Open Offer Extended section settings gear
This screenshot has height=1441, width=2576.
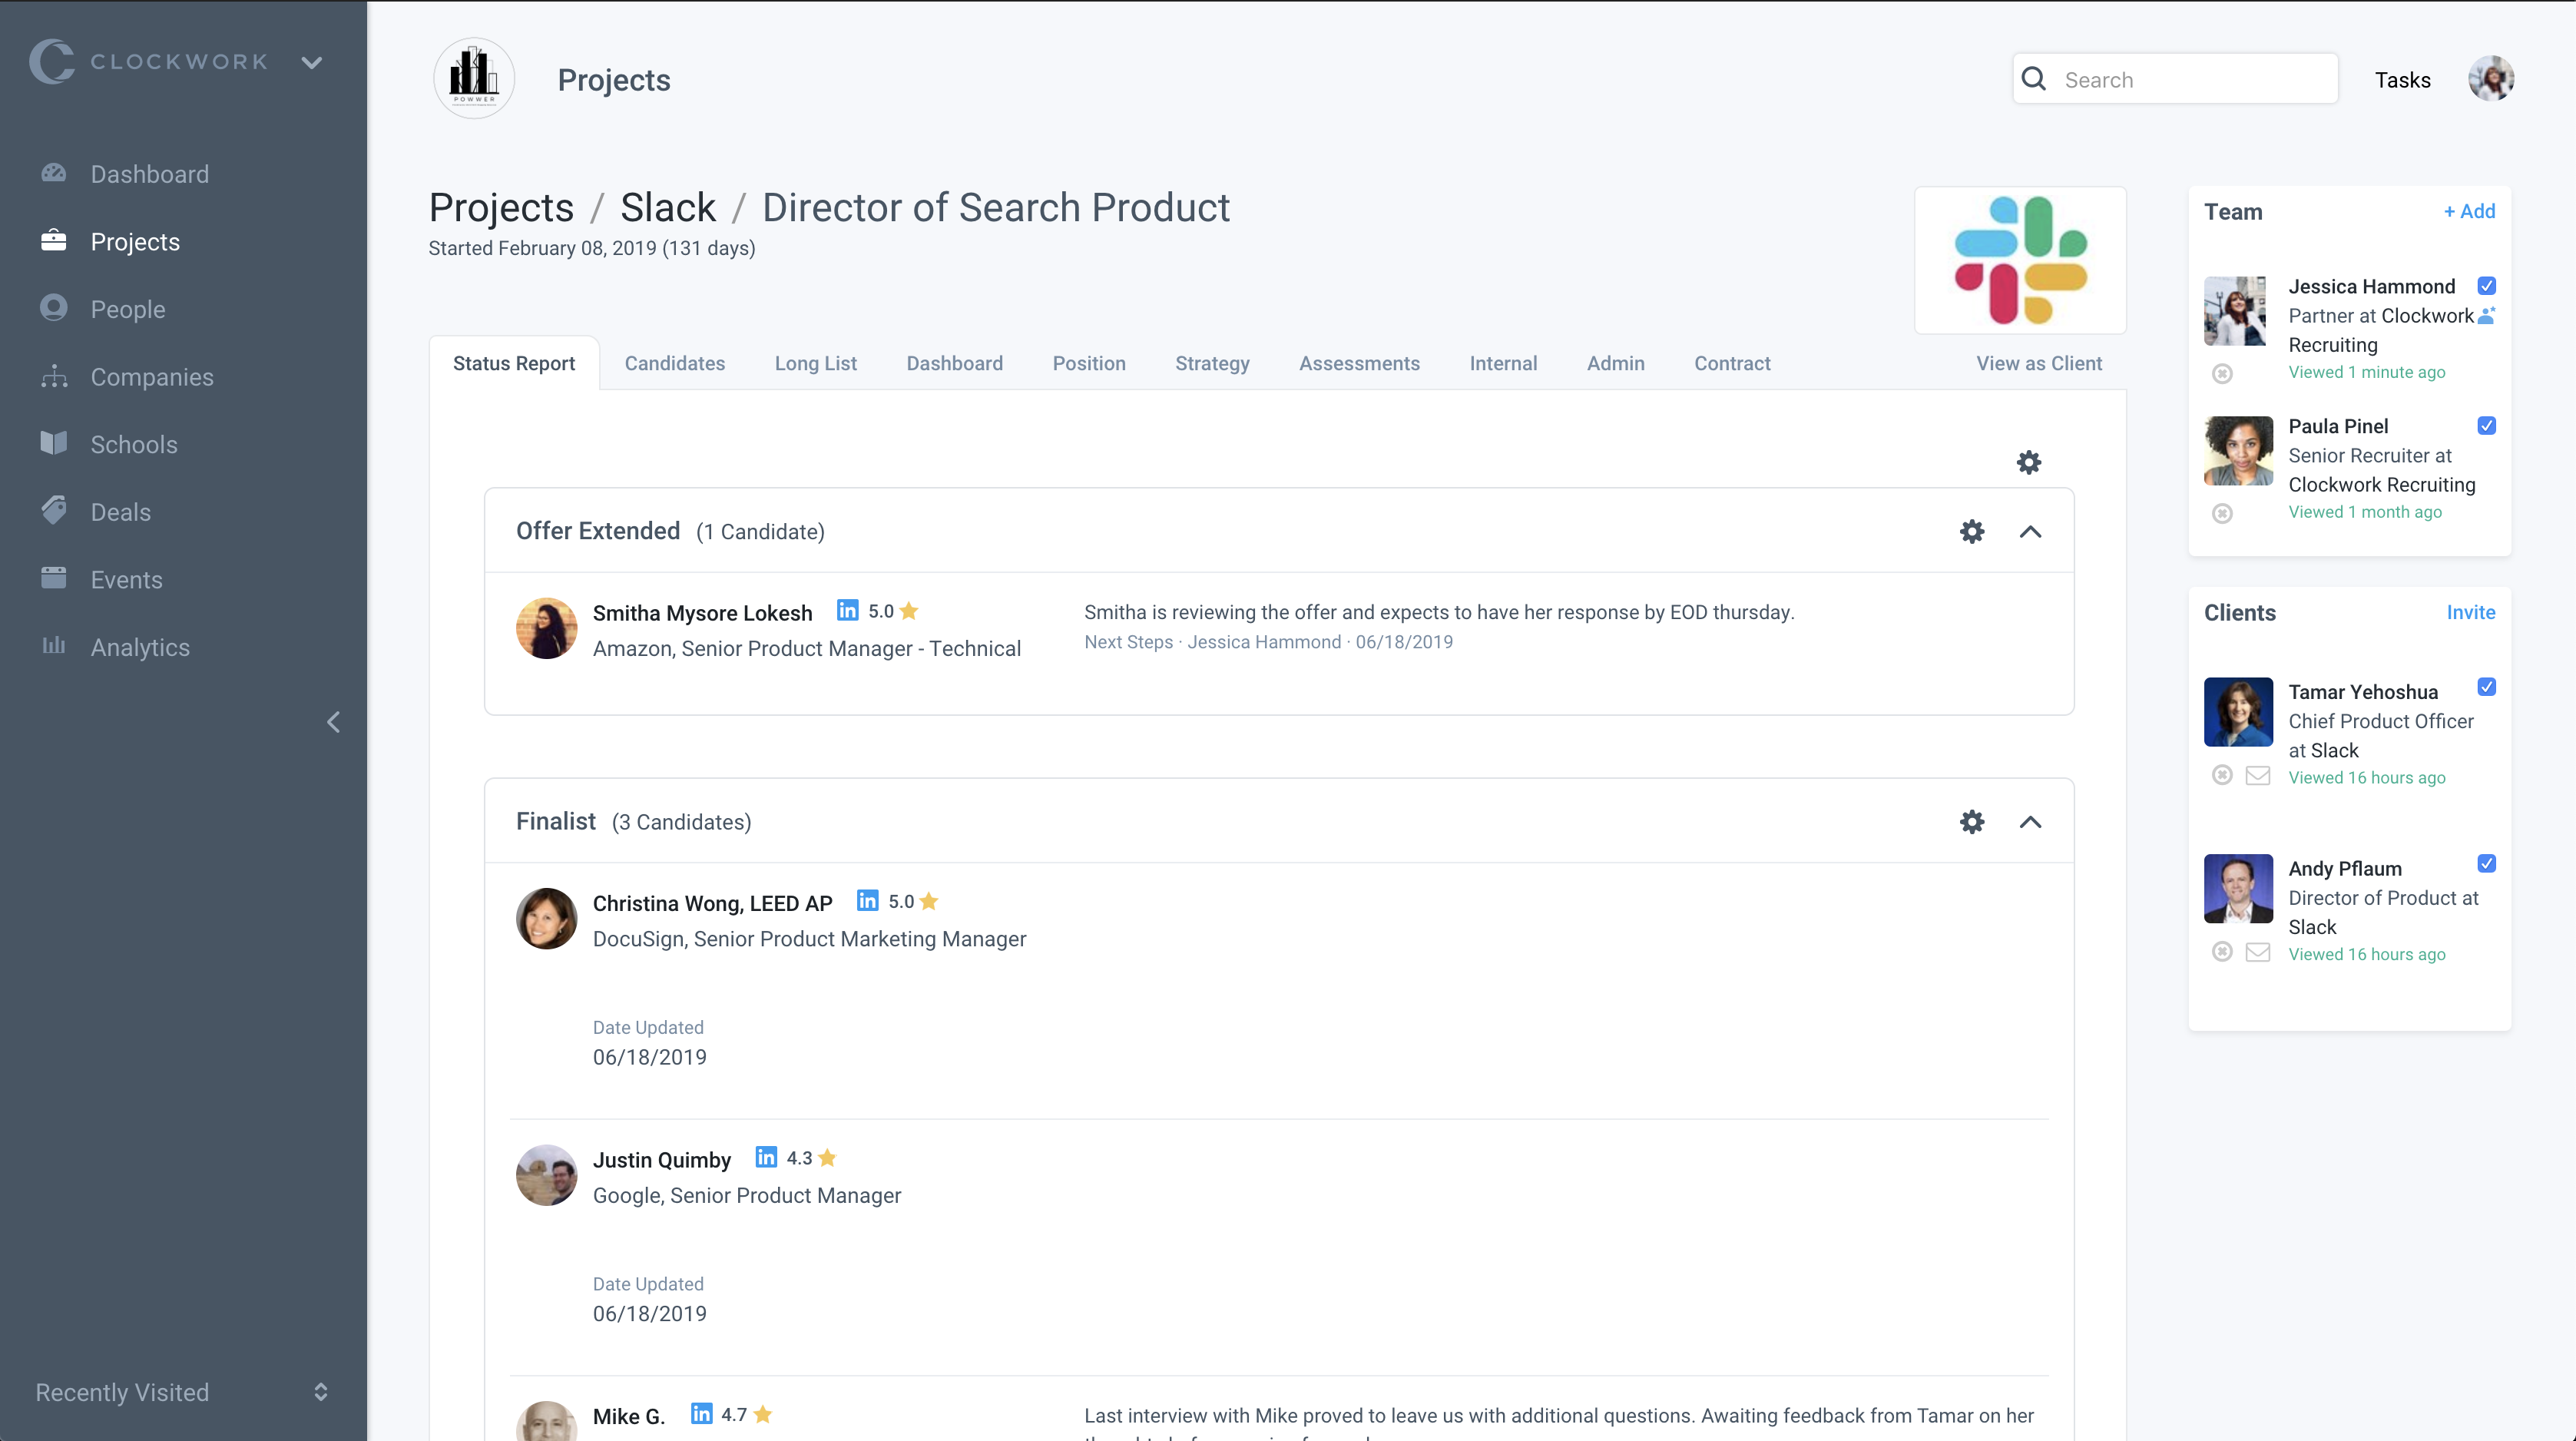click(x=1972, y=531)
